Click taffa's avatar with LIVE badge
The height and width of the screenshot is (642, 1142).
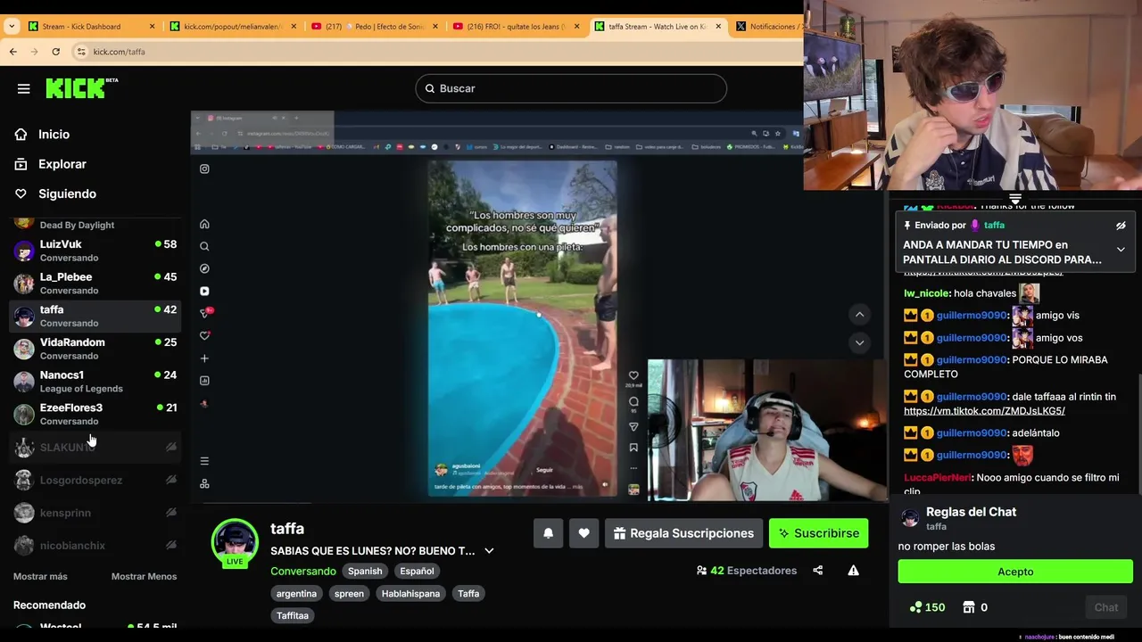[x=235, y=543]
